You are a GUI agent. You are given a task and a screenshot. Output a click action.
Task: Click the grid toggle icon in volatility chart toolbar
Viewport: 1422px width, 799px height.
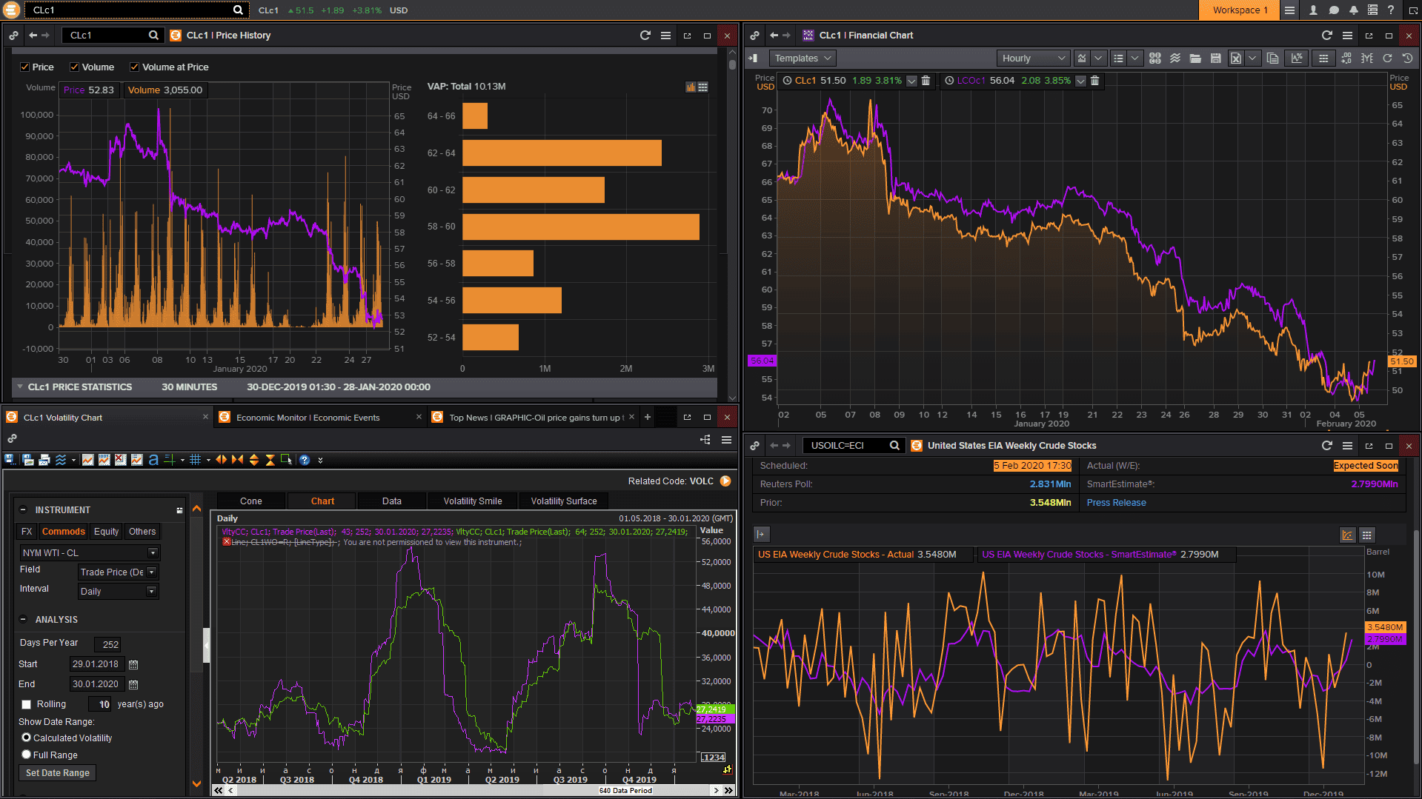coord(195,460)
